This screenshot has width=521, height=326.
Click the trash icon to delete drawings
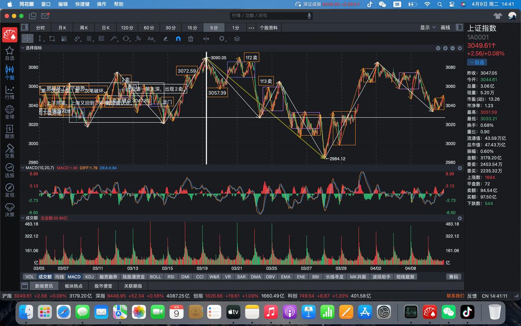point(190,39)
